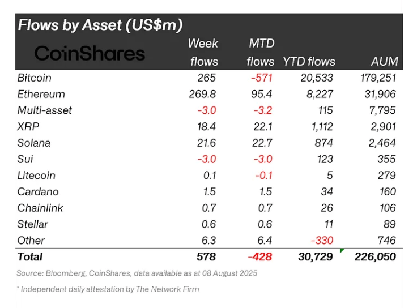
Task: Select the MTD flows column header
Action: click(261, 52)
